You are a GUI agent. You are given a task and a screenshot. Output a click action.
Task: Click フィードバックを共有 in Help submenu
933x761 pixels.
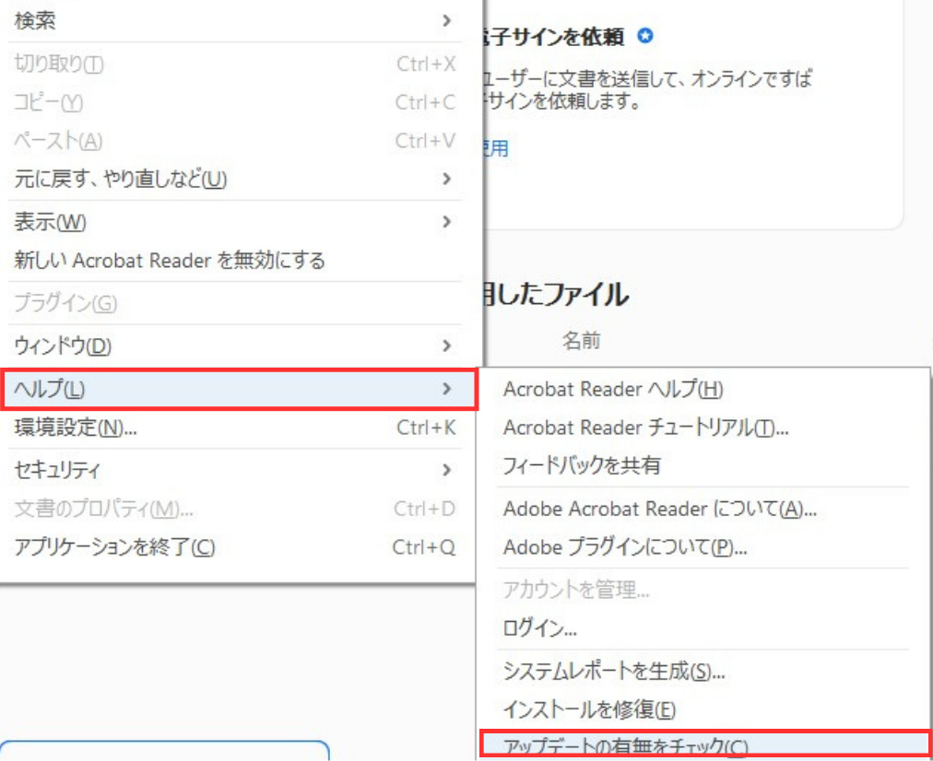pyautogui.click(x=582, y=466)
